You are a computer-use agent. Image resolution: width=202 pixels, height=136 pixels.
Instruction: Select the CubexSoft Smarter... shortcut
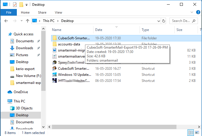73,69
